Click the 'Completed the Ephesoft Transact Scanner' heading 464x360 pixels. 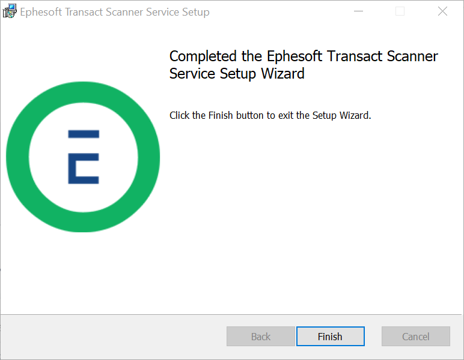coord(304,56)
